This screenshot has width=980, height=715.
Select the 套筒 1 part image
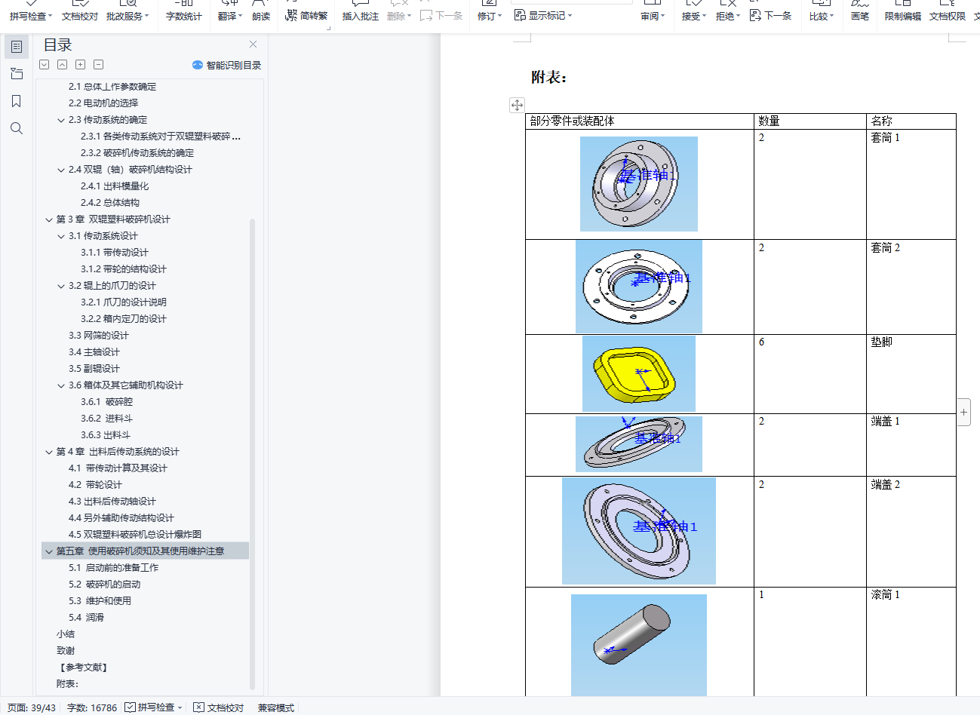coord(639,184)
